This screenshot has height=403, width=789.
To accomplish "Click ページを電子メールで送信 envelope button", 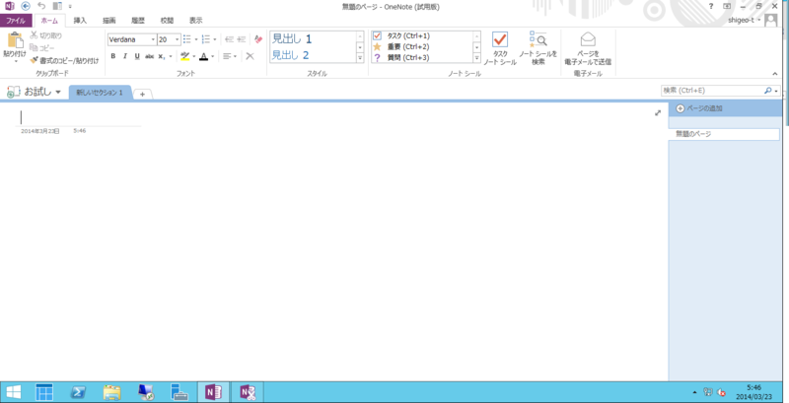I will pos(588,48).
